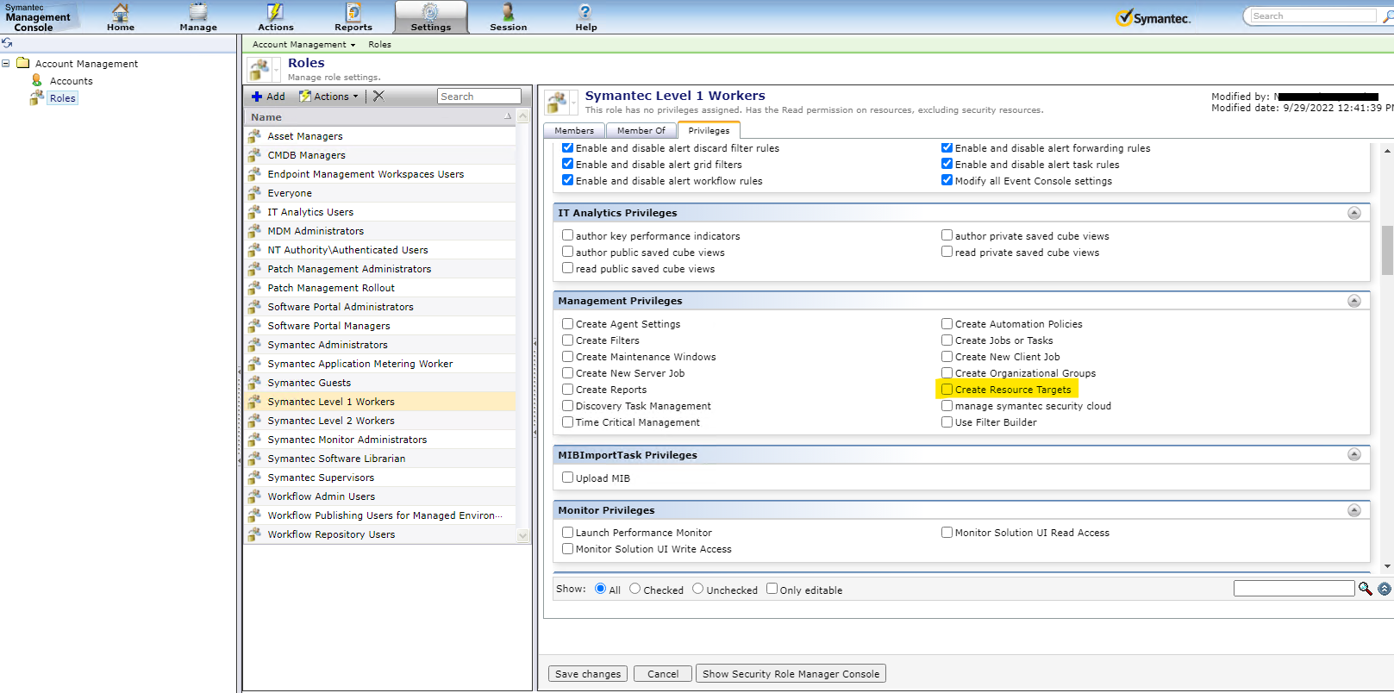Click the magnifier search icon beside privilege filter
The image size is (1394, 693).
1365,589
